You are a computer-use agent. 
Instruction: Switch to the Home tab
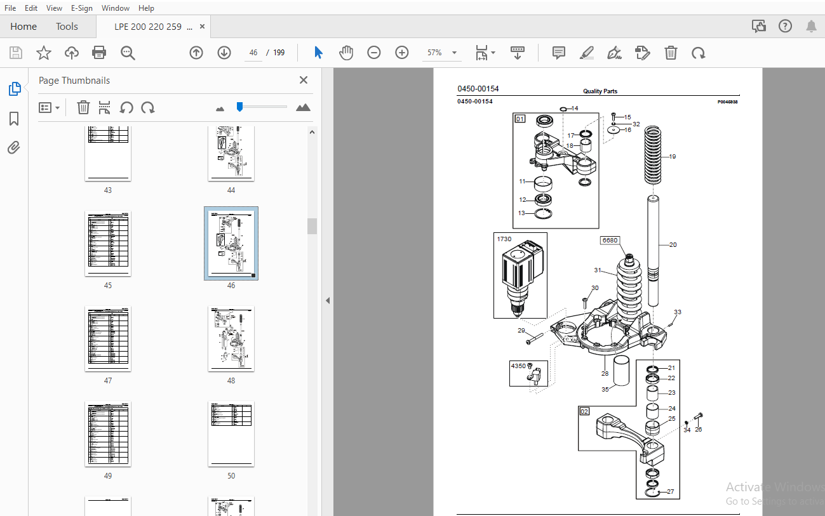pos(23,27)
